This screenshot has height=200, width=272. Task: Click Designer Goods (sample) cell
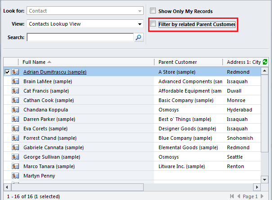pyautogui.click(x=187, y=129)
